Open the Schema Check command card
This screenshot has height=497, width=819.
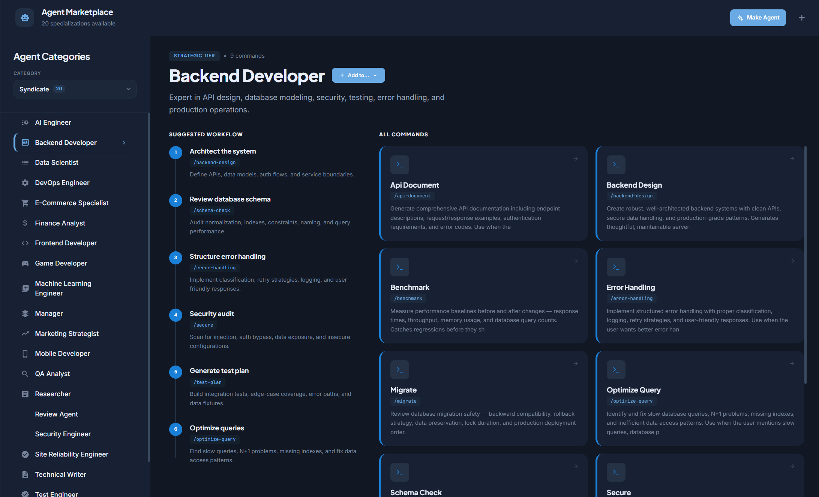point(483,475)
